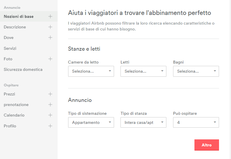Open the Calendario section
Screen dimensions: 231x159
[x=14, y=115]
